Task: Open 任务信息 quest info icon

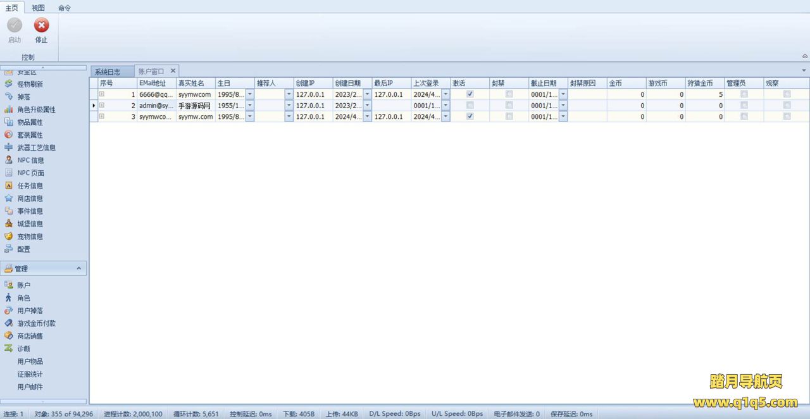Action: click(9, 185)
